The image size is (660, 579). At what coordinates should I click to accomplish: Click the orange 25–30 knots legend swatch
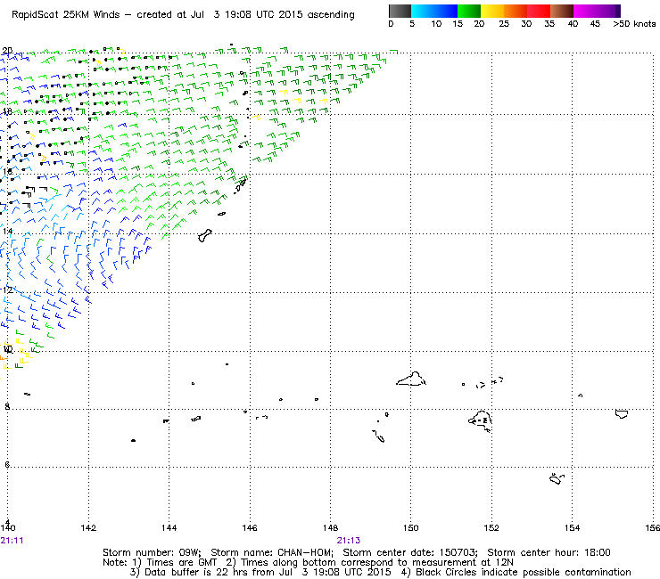516,11
